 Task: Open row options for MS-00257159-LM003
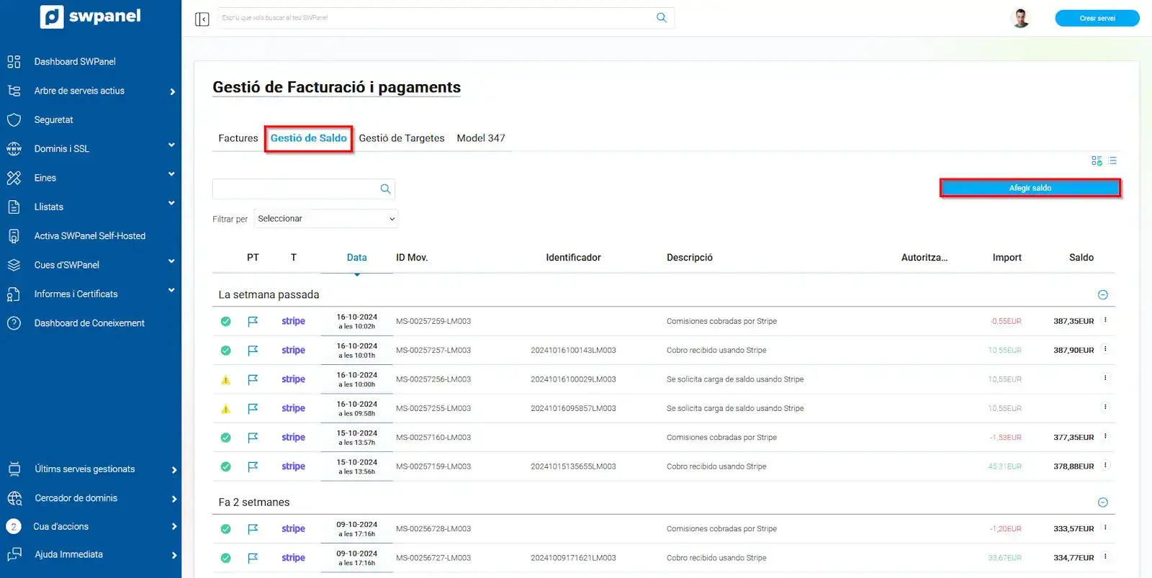pos(1105,465)
